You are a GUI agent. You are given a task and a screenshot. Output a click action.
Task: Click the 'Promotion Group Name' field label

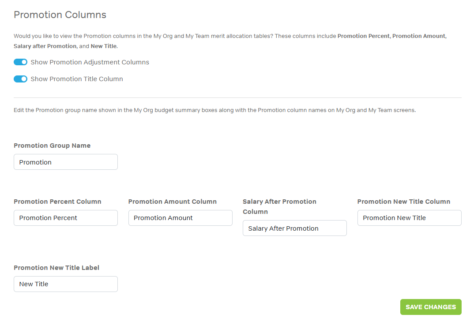point(52,146)
